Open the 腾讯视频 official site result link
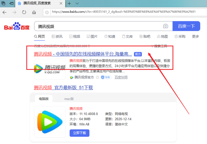 [x=83, y=54]
